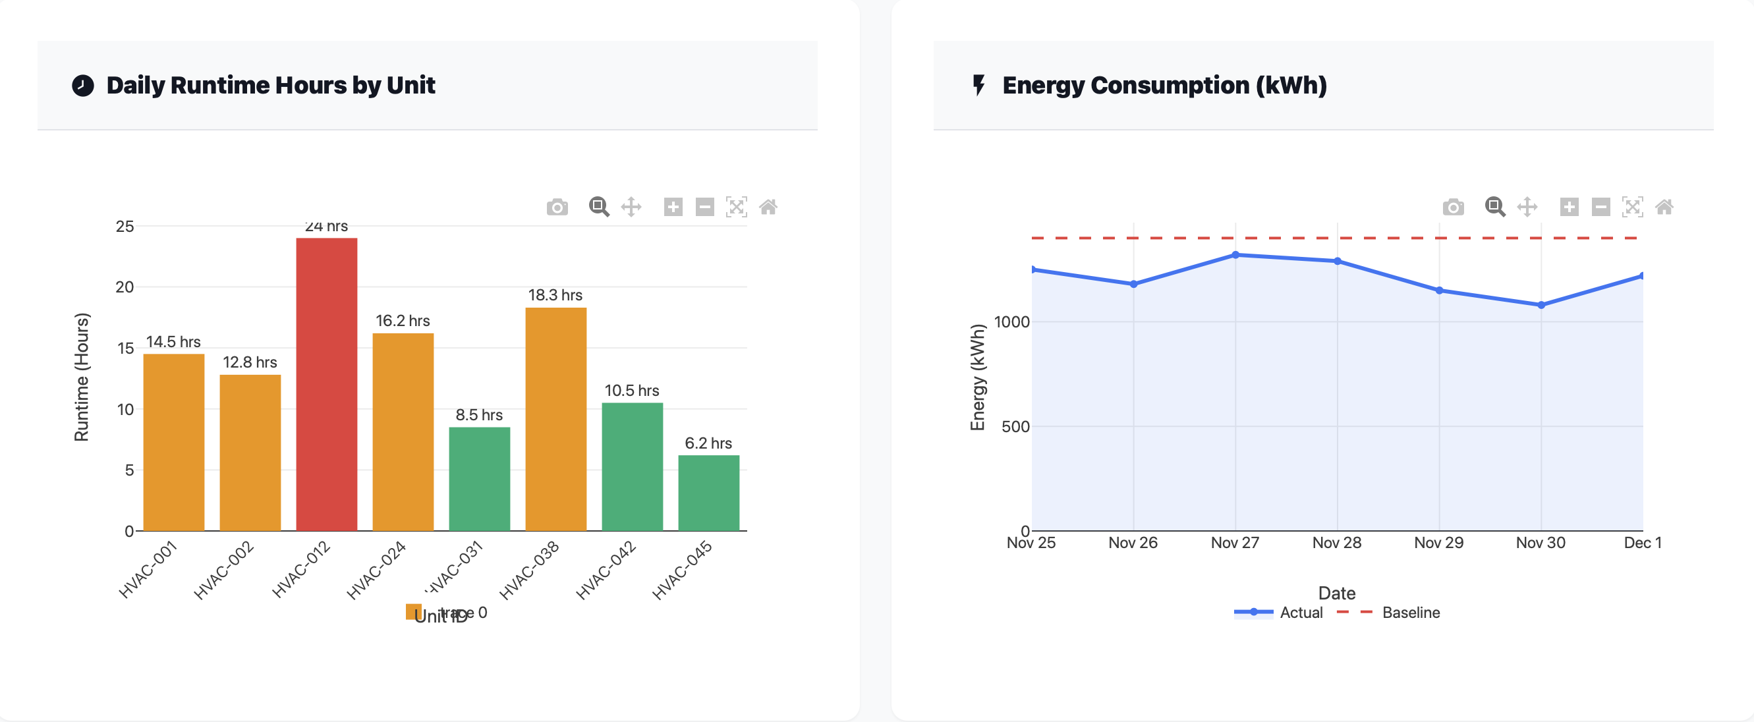This screenshot has height=722, width=1754.
Task: Select pan tool on runtime chart
Action: point(631,207)
